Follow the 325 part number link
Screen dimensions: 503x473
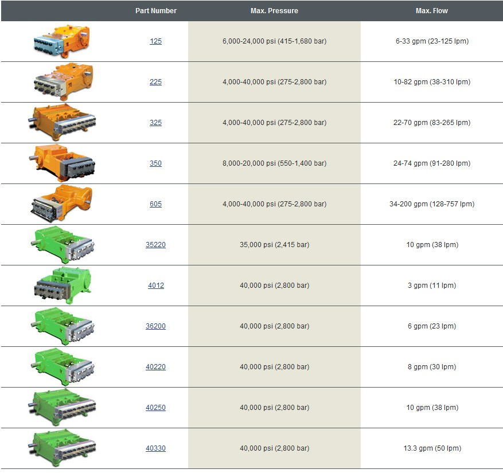point(155,123)
